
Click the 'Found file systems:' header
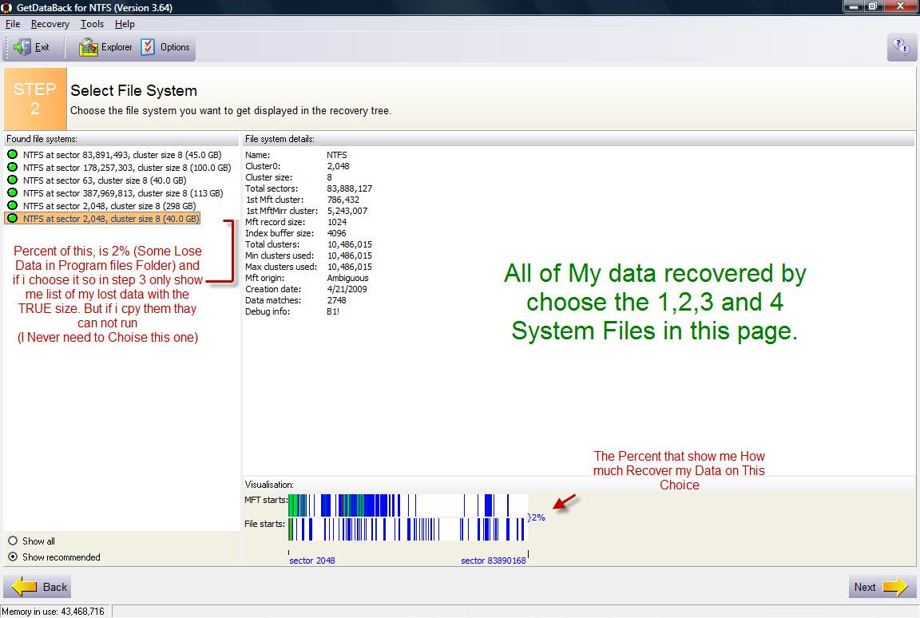tap(42, 139)
